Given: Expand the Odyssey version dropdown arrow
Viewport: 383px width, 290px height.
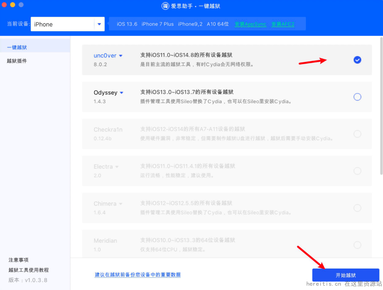Looking at the screenshot, I should click(122, 93).
